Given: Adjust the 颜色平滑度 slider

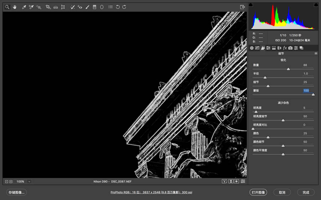Looking at the screenshot, I should [x=283, y=154].
